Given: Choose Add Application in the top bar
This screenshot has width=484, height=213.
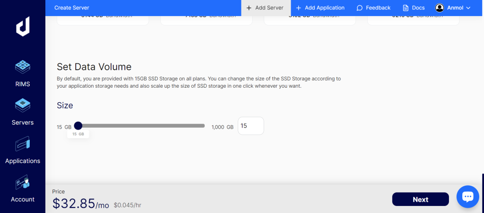Looking at the screenshot, I should pyautogui.click(x=320, y=8).
